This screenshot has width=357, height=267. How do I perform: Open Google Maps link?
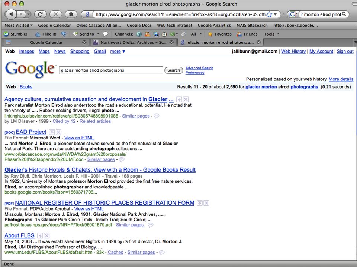coord(44,51)
